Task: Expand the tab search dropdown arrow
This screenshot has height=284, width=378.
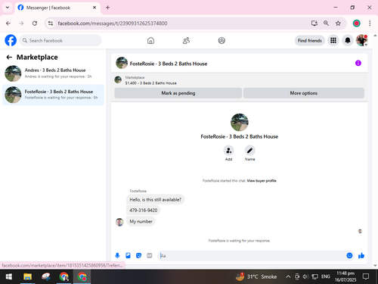Action: [x=8, y=8]
